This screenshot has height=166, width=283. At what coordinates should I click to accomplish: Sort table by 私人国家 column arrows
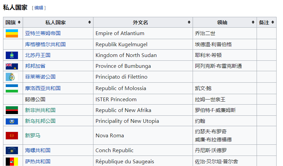pos(89,22)
